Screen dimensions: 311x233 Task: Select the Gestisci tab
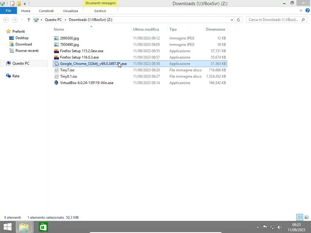tap(100, 11)
